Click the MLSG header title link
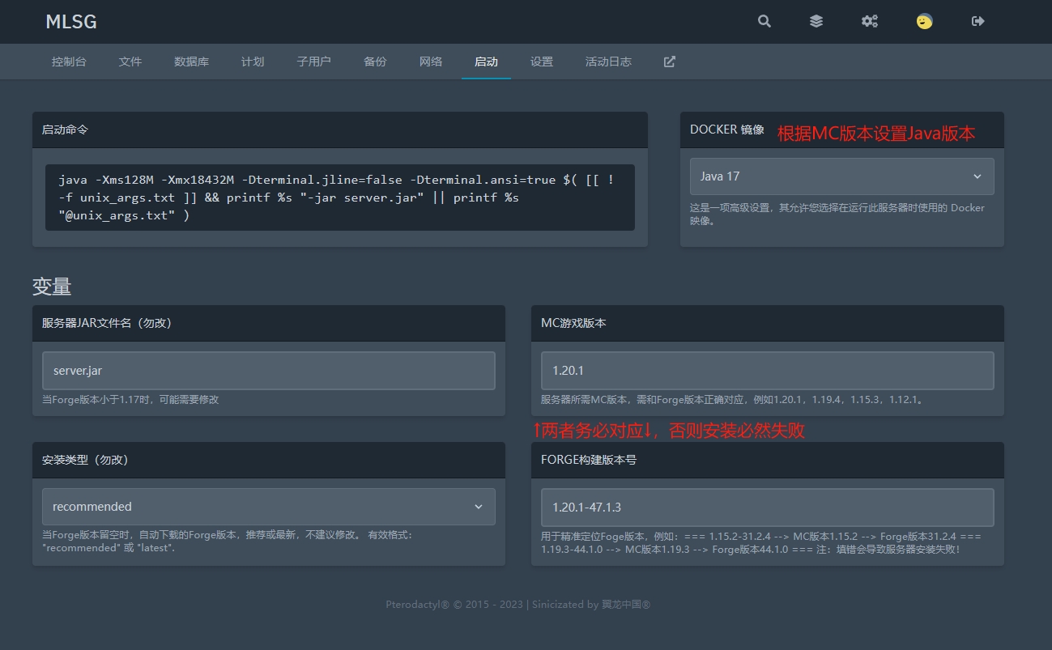This screenshot has height=650, width=1052. point(71,22)
